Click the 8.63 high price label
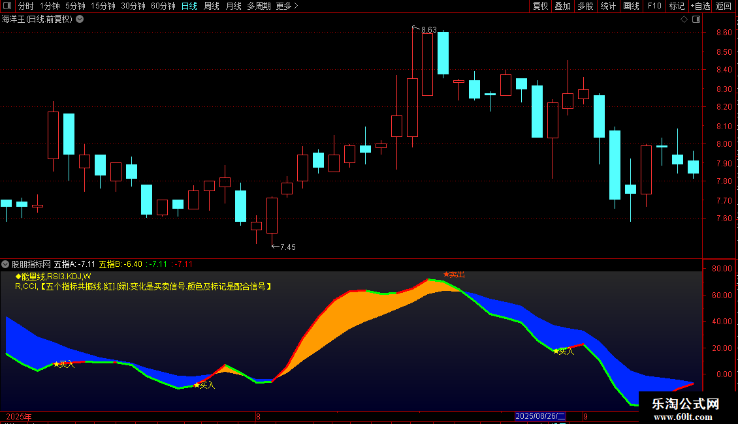 coord(429,29)
